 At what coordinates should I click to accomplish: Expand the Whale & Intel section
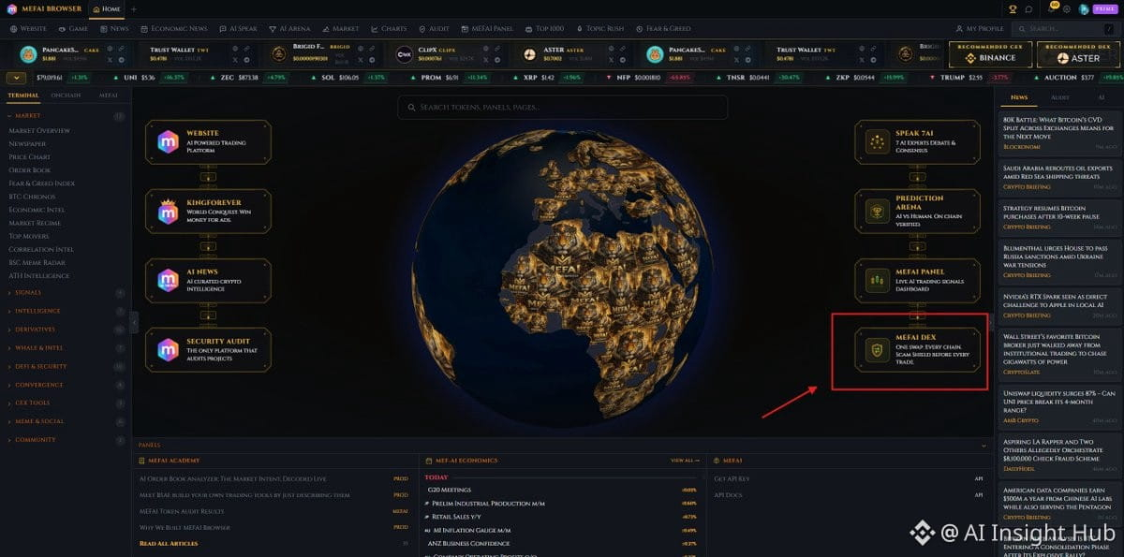pyautogui.click(x=66, y=347)
